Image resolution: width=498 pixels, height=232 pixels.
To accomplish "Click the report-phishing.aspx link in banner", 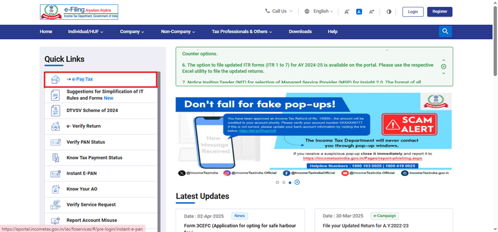I will pyautogui.click(x=362, y=158).
